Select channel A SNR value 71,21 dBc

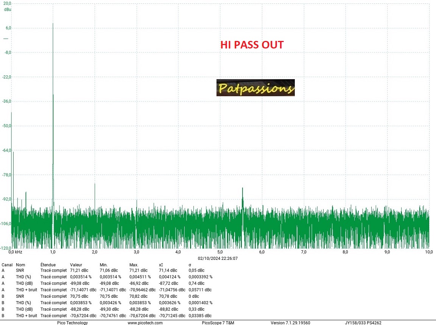click(x=79, y=270)
